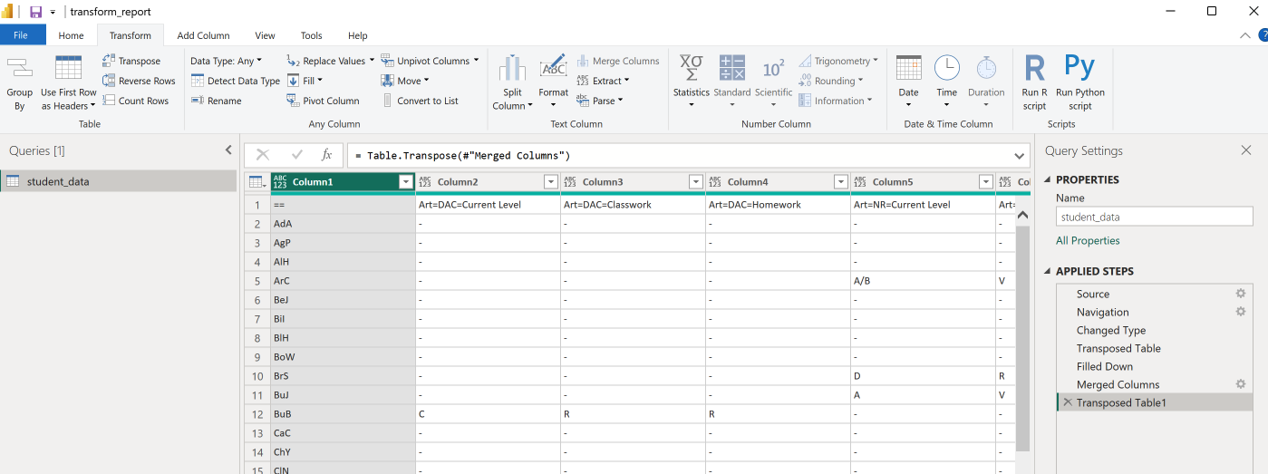Open Data Type: Any dropdown
The width and height of the screenshot is (1268, 474).
pyautogui.click(x=226, y=61)
